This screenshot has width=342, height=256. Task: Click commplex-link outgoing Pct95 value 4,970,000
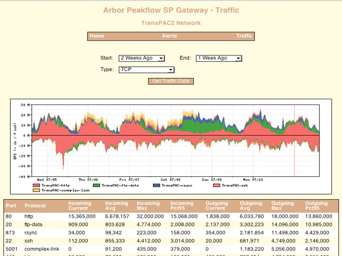click(x=317, y=249)
